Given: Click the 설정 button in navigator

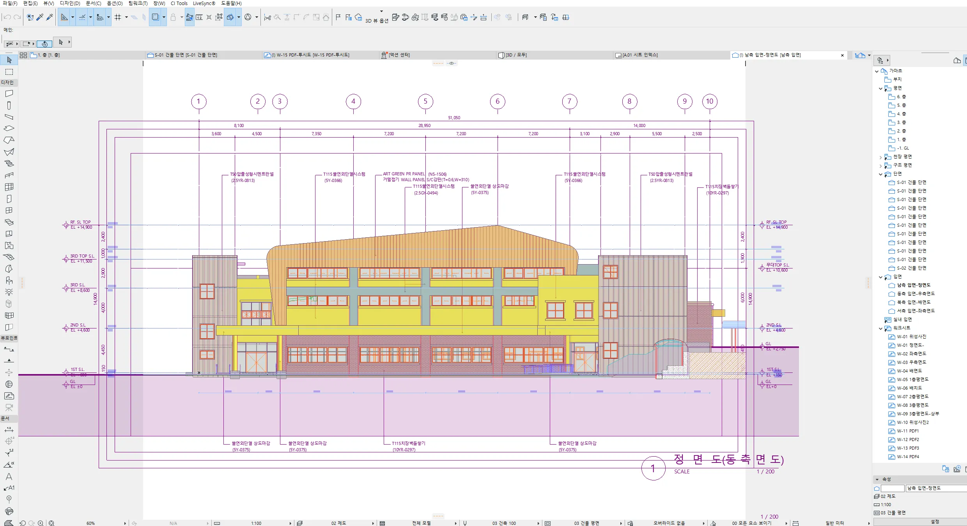Looking at the screenshot, I should tap(935, 521).
